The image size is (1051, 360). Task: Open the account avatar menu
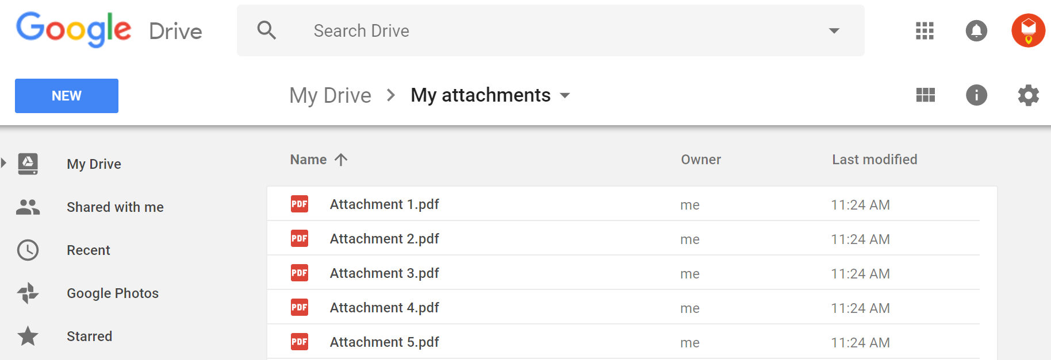tap(1028, 30)
